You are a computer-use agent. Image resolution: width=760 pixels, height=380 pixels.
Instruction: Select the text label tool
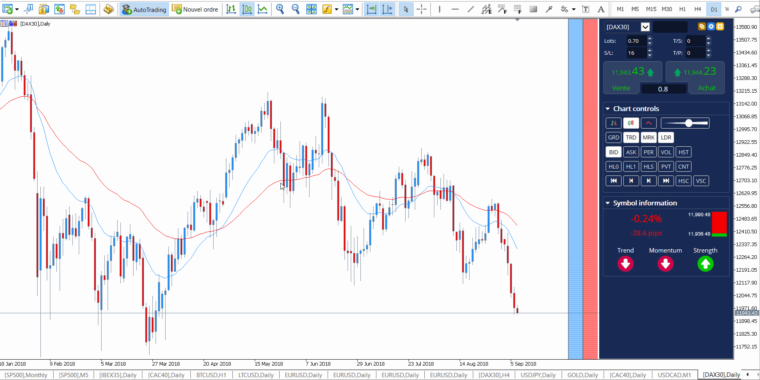coord(585,9)
